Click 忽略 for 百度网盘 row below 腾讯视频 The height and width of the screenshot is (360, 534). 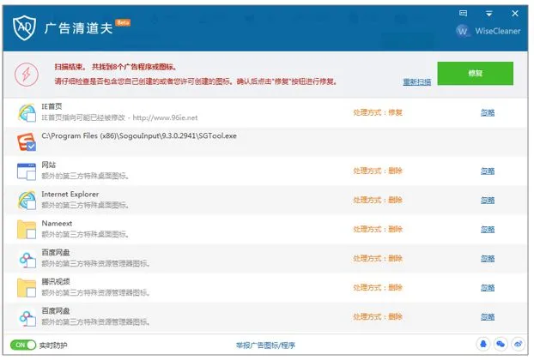pos(488,317)
